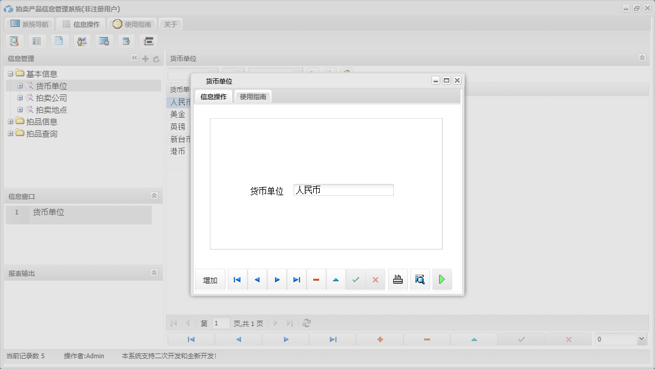Jump to first record using the dialog navigator
655x369 pixels.
click(237, 279)
